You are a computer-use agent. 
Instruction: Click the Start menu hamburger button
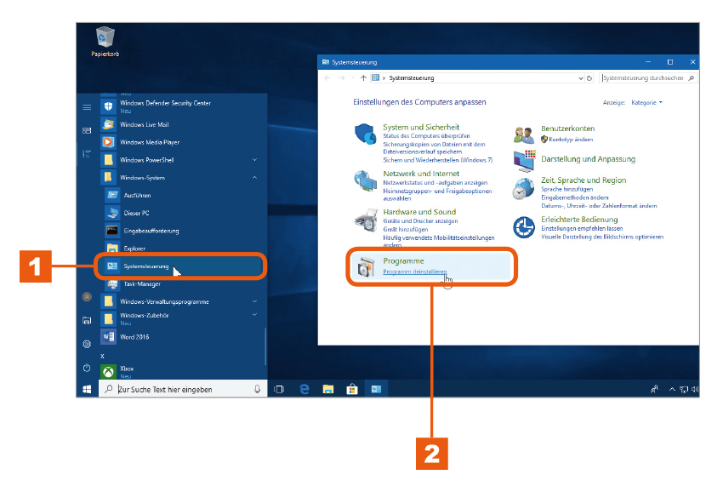pyautogui.click(x=87, y=107)
